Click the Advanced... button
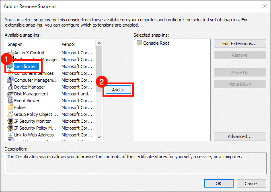This screenshot has height=192, width=271. 240,136
